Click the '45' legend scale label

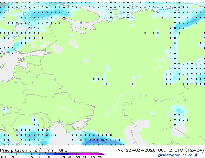(92, 157)
